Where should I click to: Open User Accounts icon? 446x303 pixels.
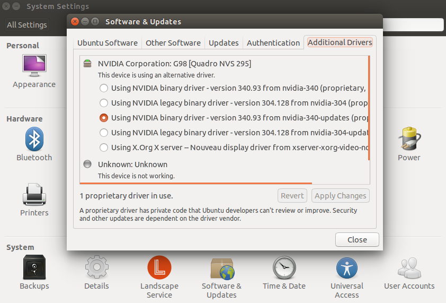[x=409, y=268]
